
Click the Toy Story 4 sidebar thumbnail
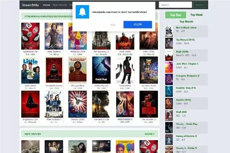169,43
